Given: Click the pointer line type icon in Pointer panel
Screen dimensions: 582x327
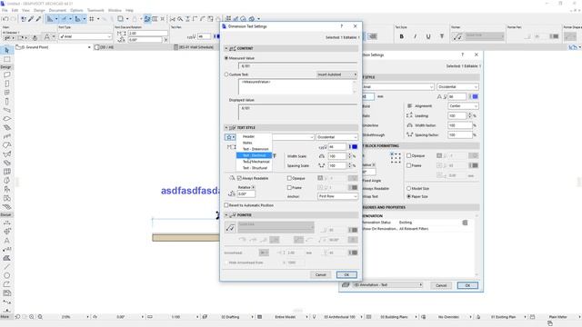Looking at the screenshot, I should pyautogui.click(x=230, y=228).
